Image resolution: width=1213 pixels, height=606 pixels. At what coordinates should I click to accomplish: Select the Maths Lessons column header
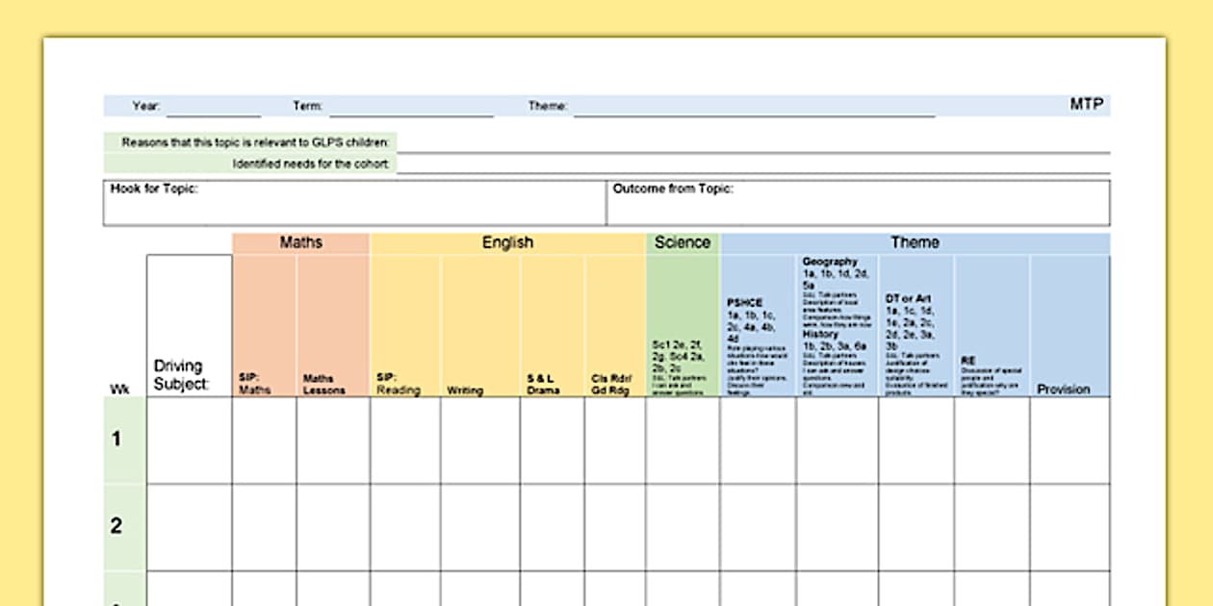[x=332, y=327]
